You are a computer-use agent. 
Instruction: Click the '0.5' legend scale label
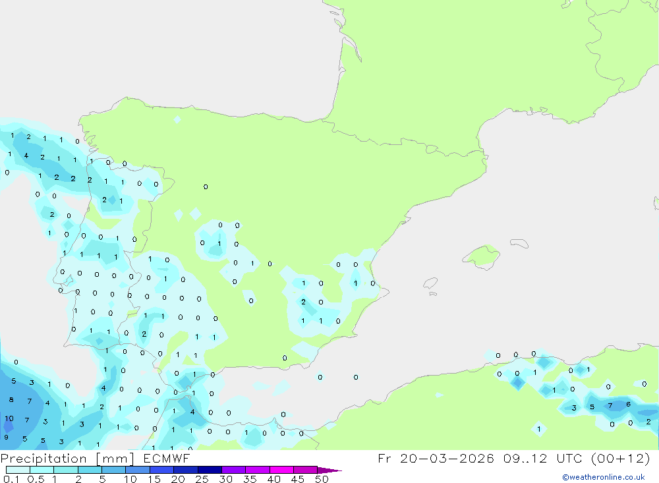coord(36,479)
